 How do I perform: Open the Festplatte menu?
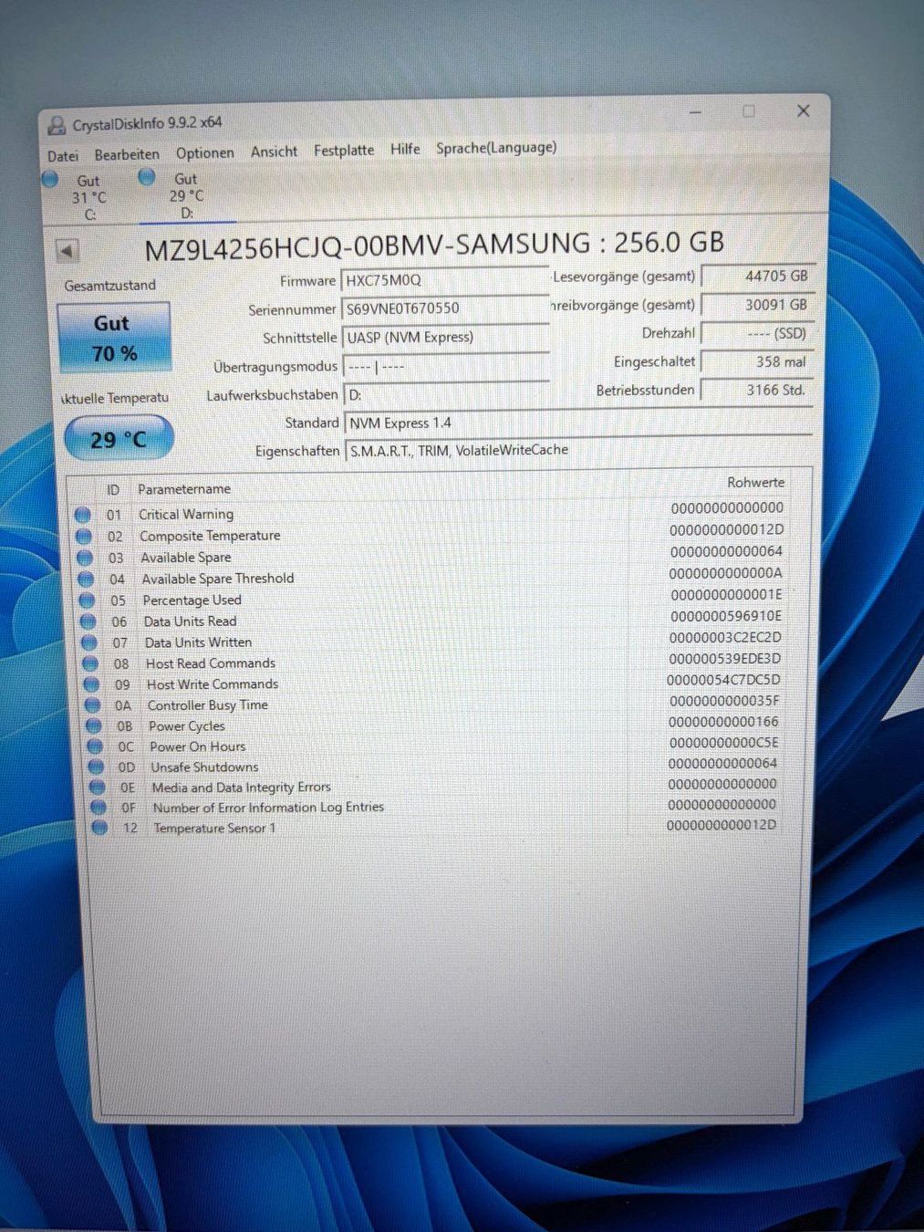(344, 150)
